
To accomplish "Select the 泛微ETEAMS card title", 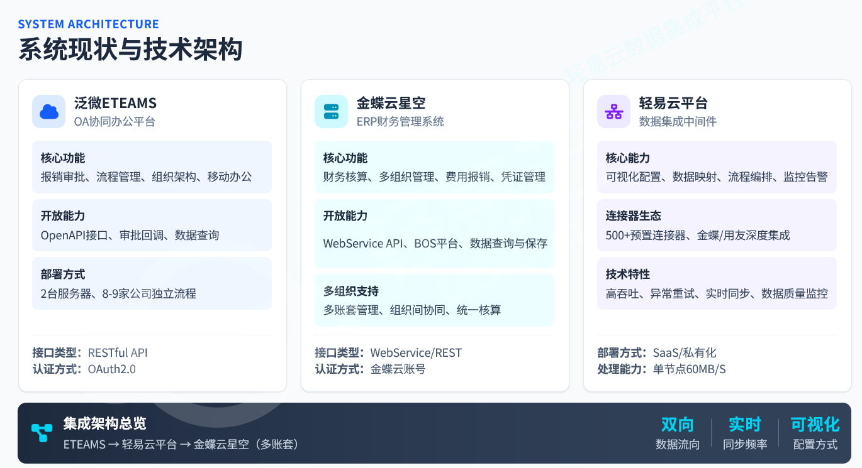I will [x=115, y=103].
